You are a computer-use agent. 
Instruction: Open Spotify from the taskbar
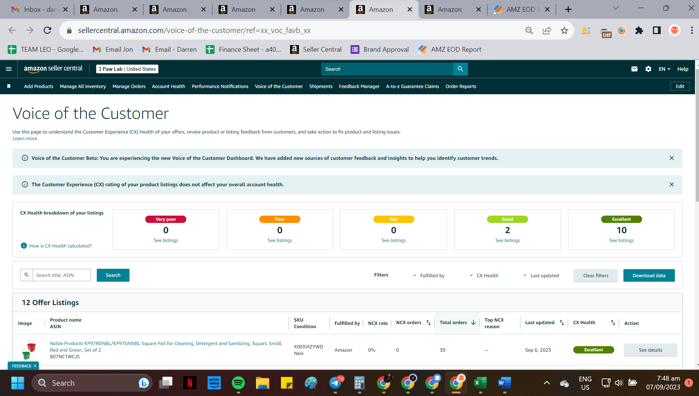[x=238, y=383]
